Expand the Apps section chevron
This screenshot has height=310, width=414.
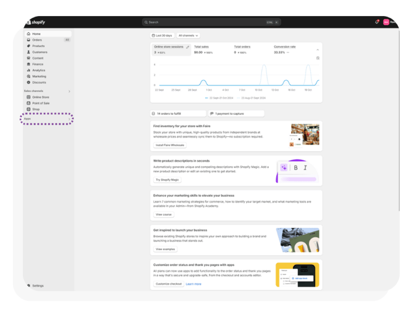coord(69,119)
